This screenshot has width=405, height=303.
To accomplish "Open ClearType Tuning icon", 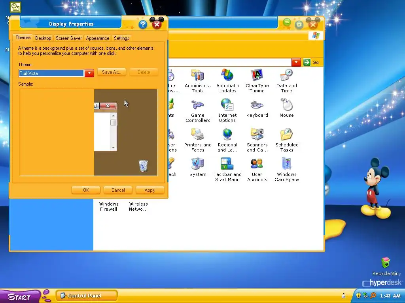I will coord(257,75).
